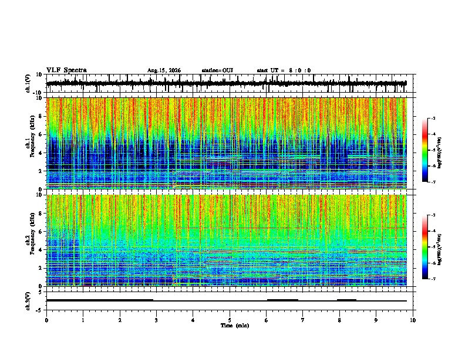Click time axis tick label "9"

coord(376,320)
